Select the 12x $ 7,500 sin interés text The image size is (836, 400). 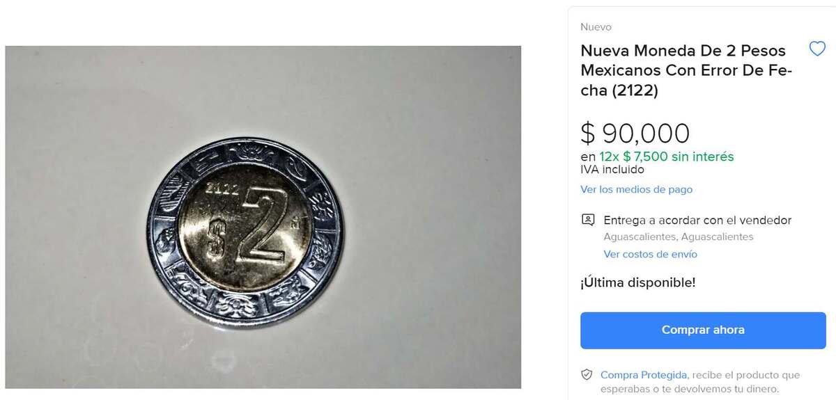(666, 157)
